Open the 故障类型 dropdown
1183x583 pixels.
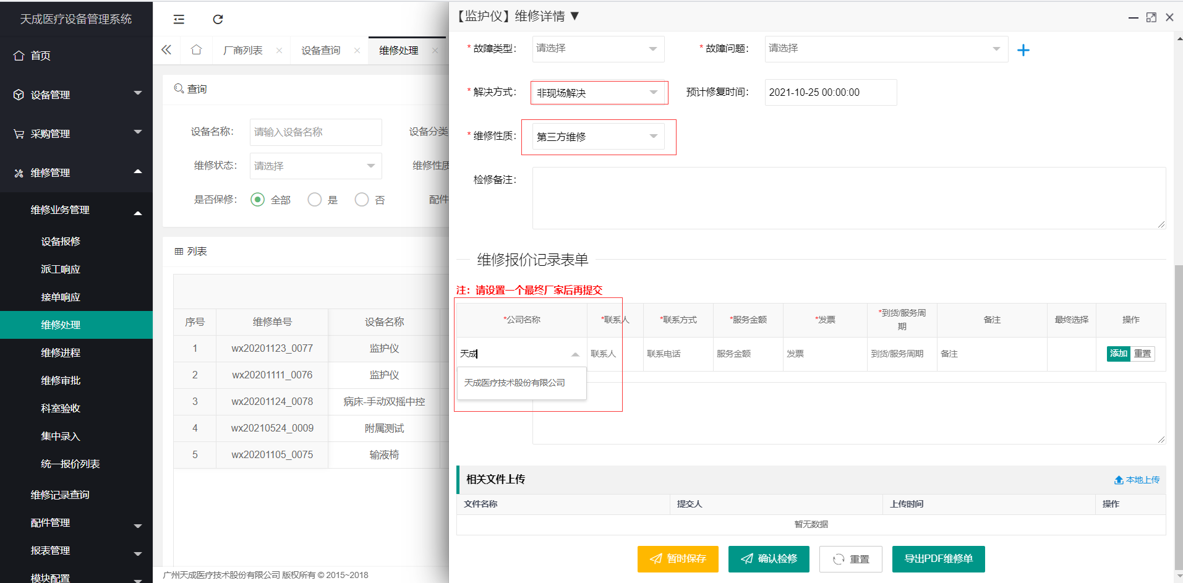point(598,49)
